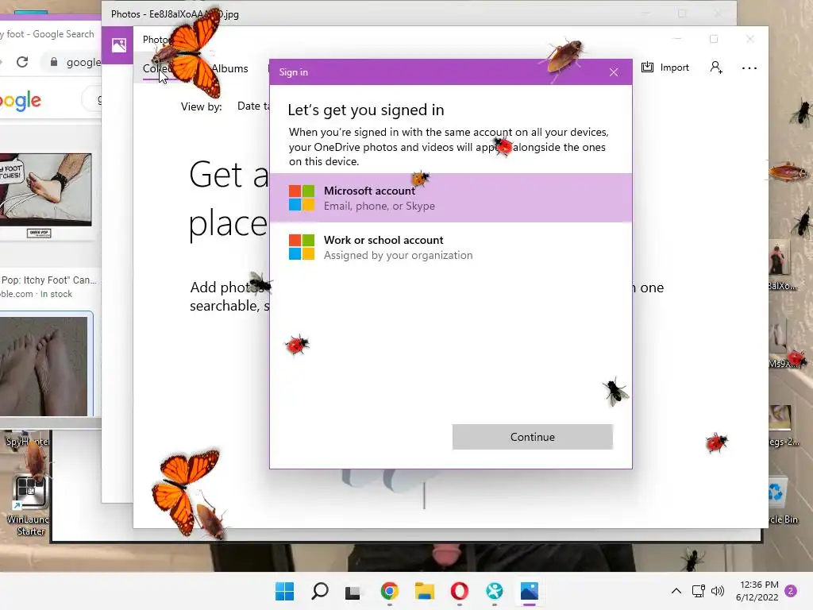Viewport: 813px width, 610px height.
Task: Open volume control tray icon
Action: [x=718, y=591]
